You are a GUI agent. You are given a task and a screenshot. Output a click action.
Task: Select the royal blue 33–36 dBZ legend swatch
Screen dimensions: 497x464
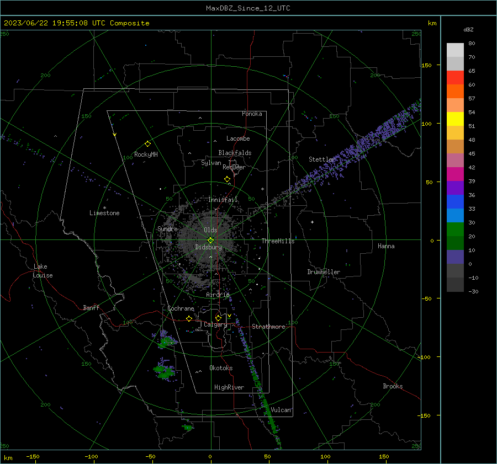(455, 201)
